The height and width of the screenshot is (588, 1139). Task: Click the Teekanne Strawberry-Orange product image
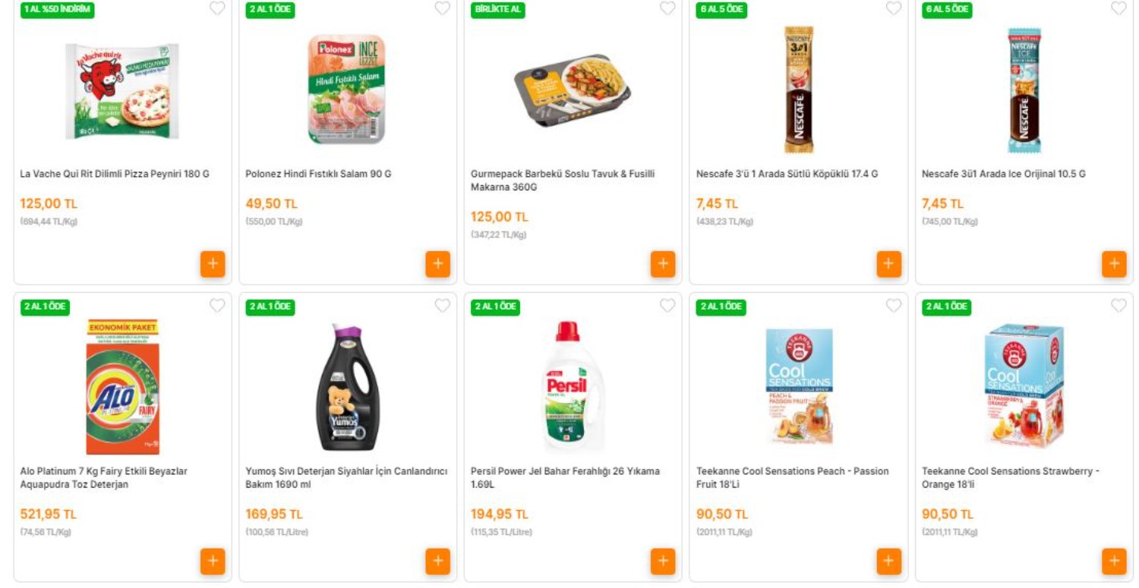pyautogui.click(x=1024, y=387)
